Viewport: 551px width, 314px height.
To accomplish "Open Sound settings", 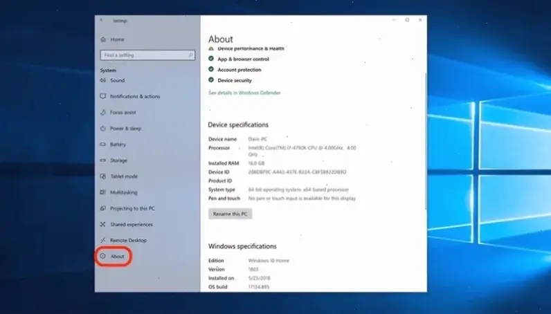I will click(118, 80).
